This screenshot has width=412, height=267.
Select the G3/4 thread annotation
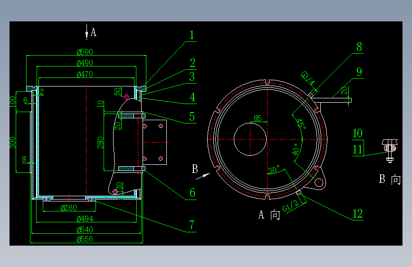pos(307,78)
